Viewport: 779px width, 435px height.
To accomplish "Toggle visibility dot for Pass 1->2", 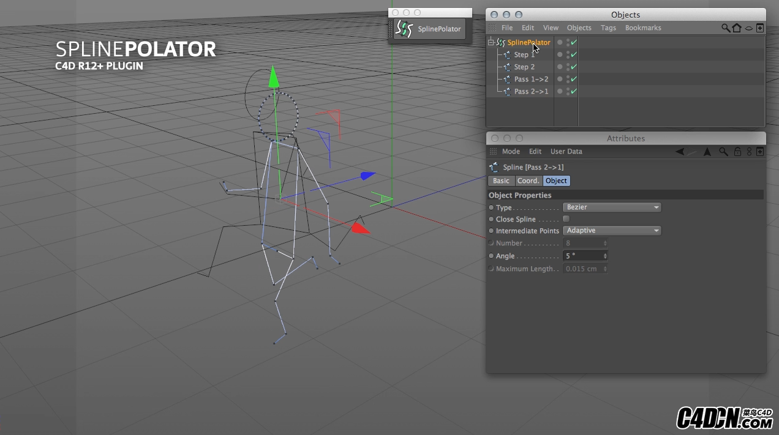I will [x=560, y=79].
